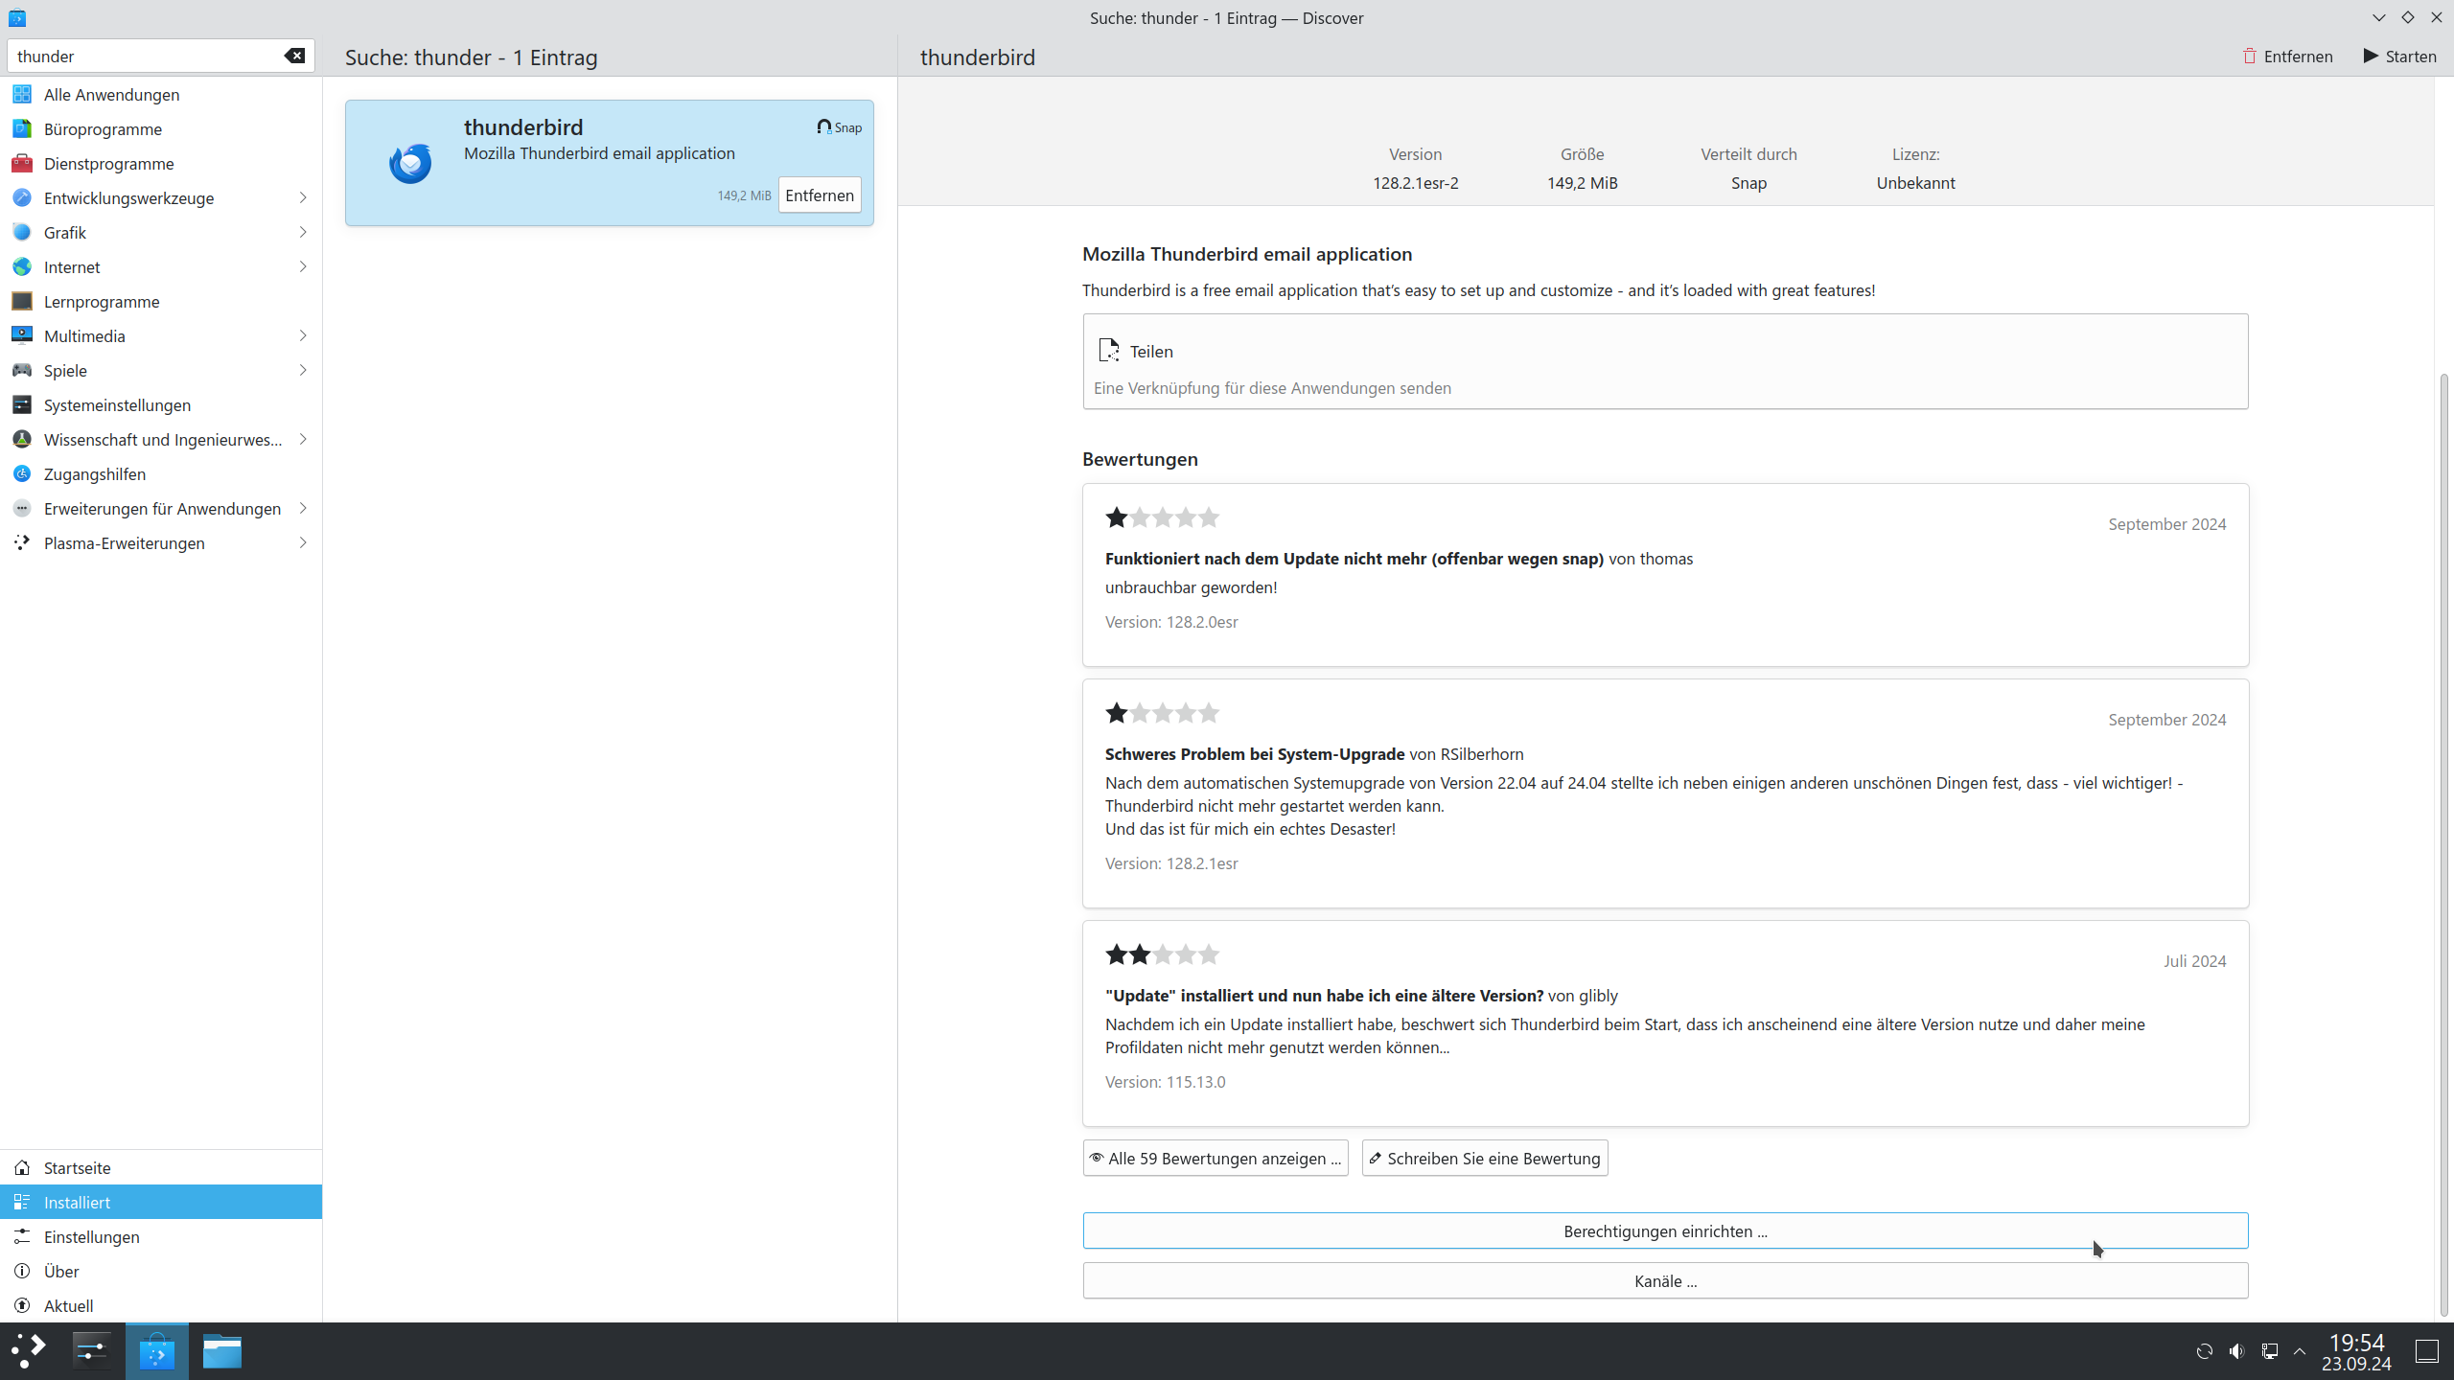The height and width of the screenshot is (1380, 2454).
Task: Click the Thunderbird app icon in results
Action: point(409,163)
